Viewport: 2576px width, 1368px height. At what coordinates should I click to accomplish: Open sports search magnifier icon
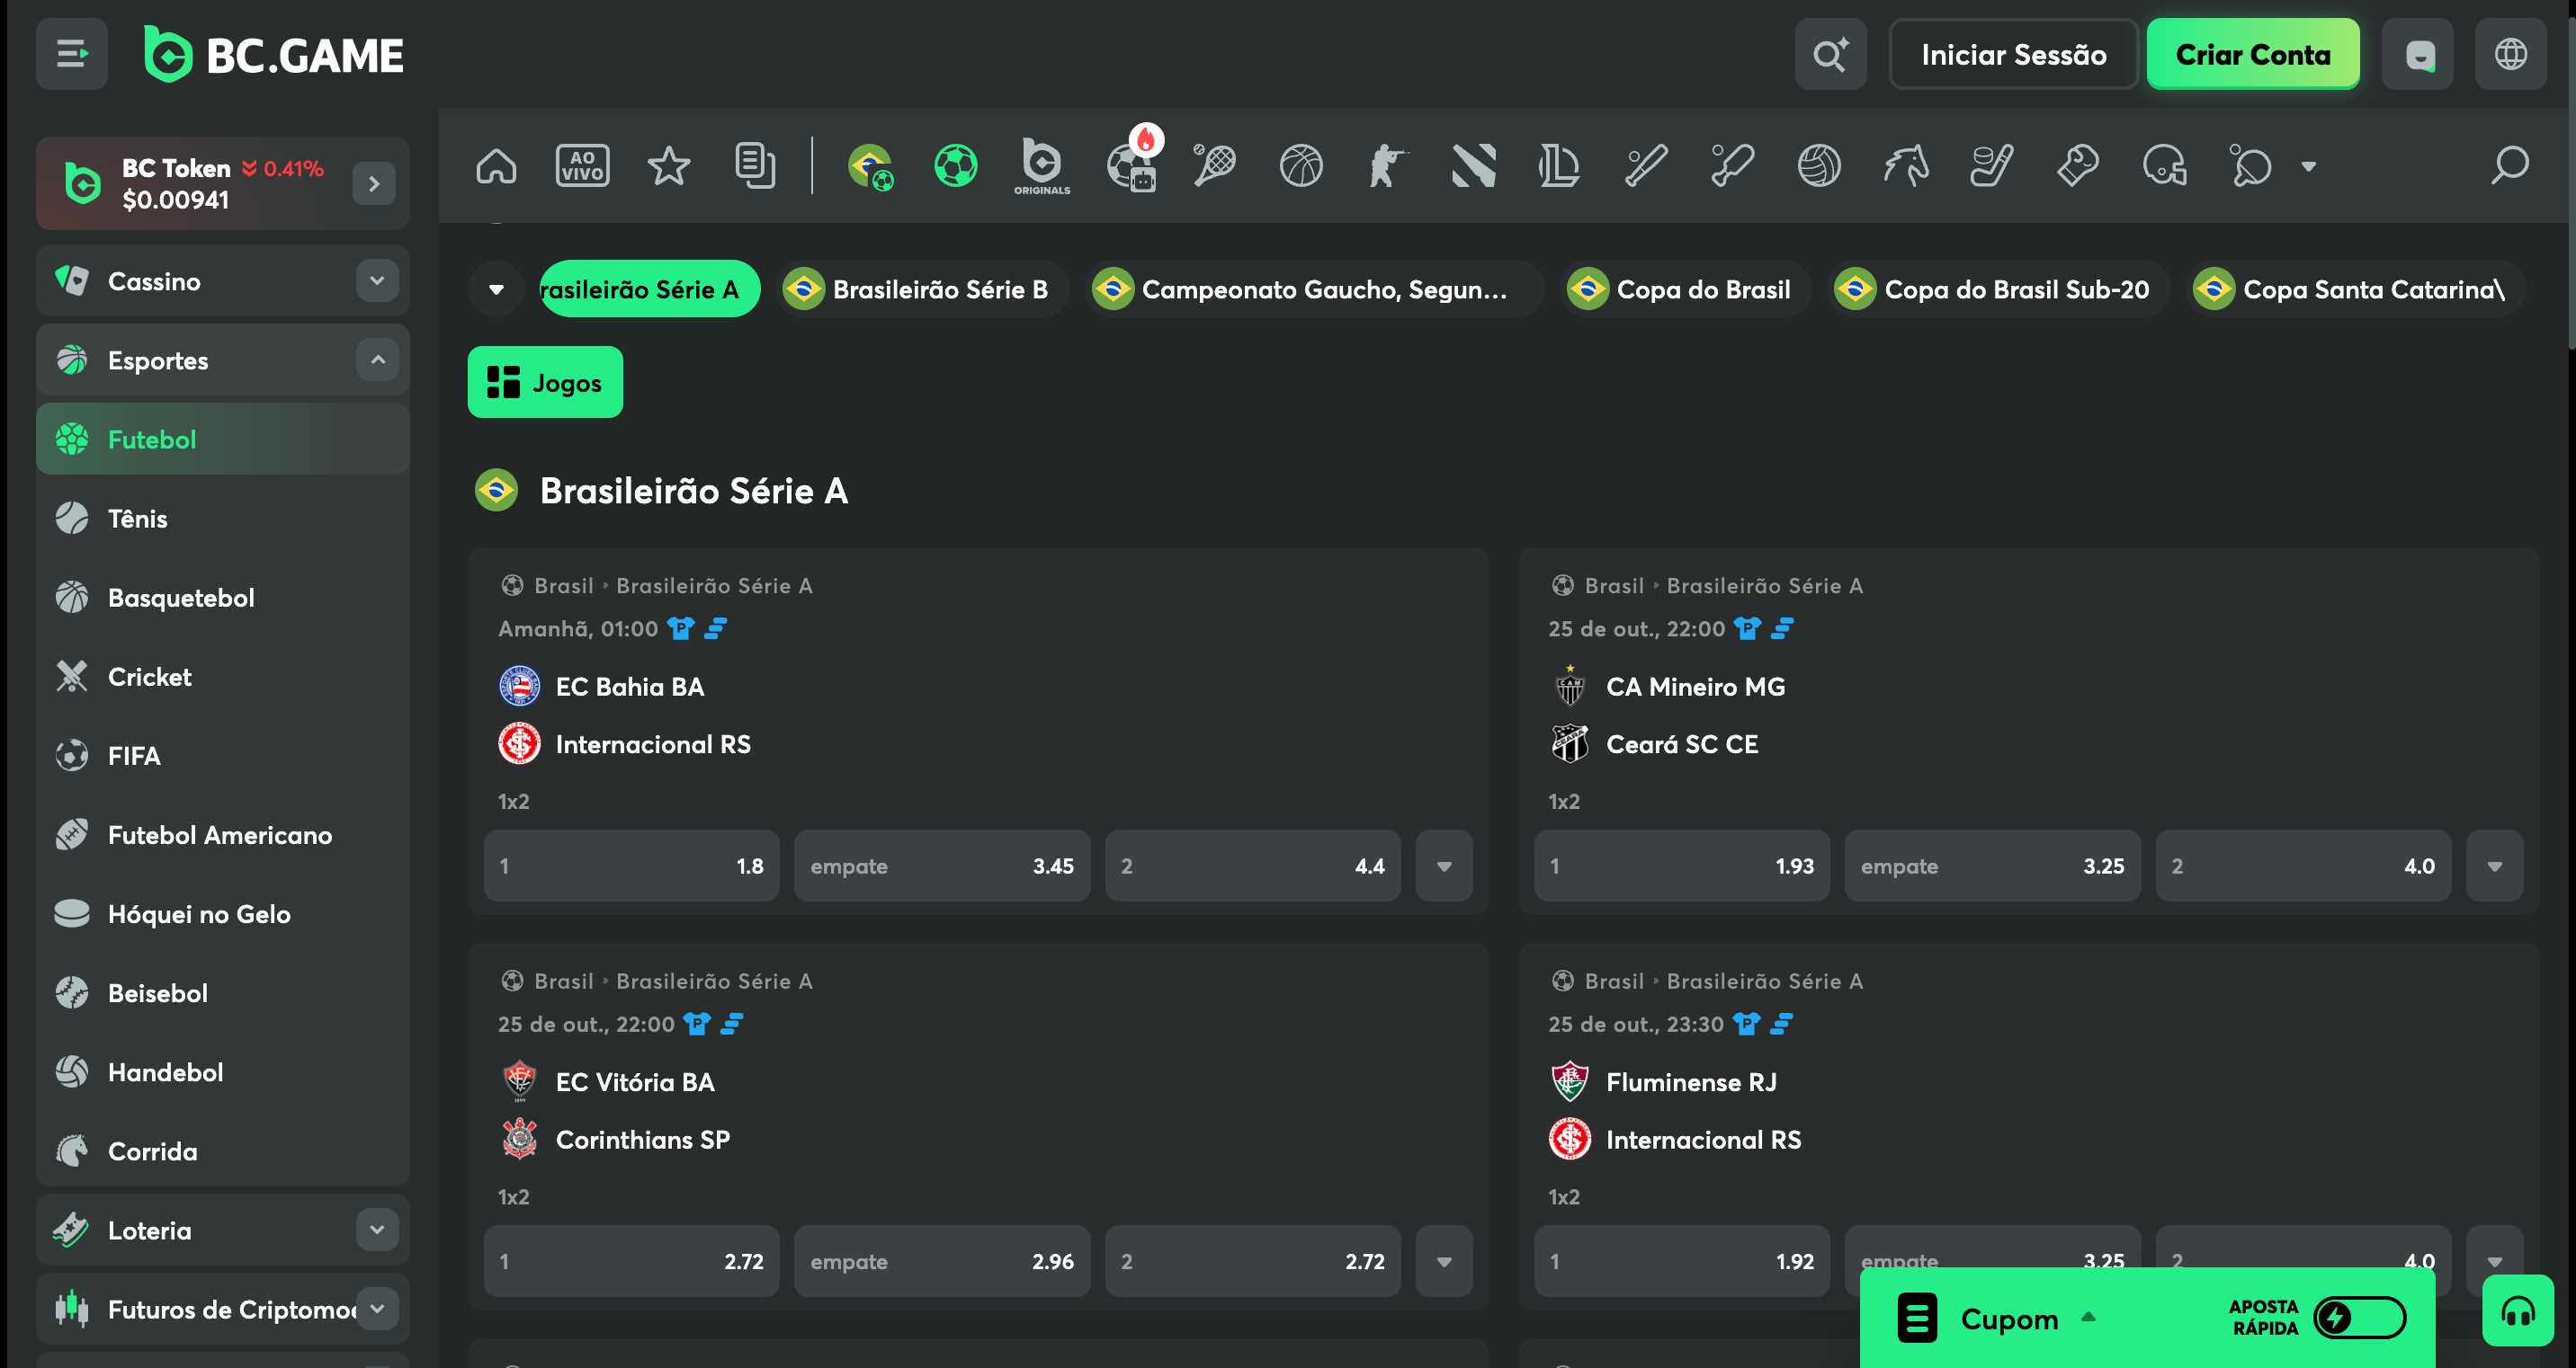coord(2509,166)
